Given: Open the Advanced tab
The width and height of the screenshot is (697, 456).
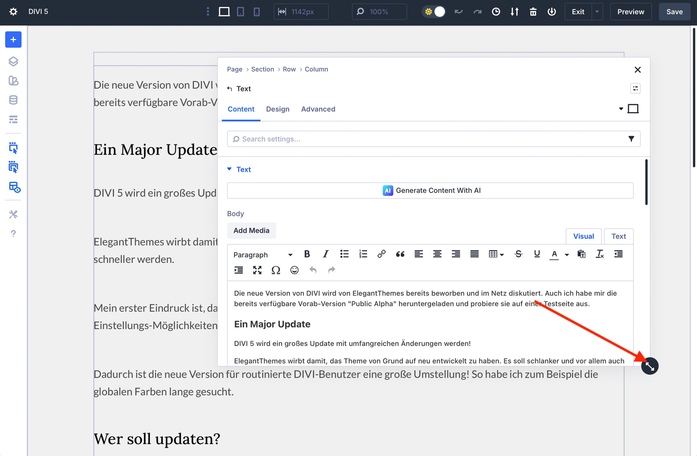Looking at the screenshot, I should tap(318, 109).
